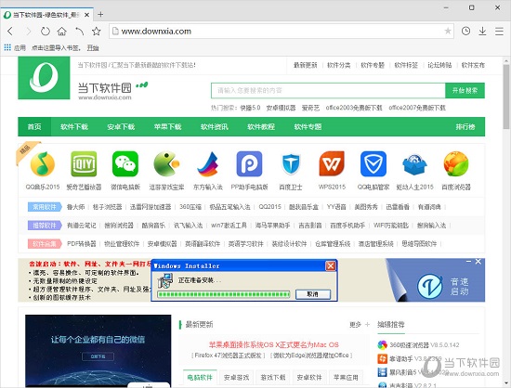511x388 pixels.
Task: Open 更多 link beside 最新更新
Action: (356, 325)
